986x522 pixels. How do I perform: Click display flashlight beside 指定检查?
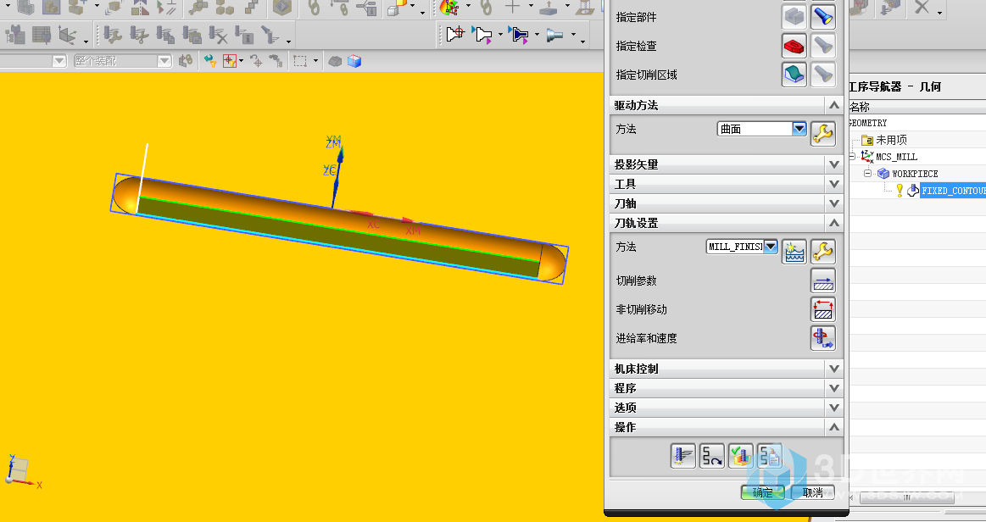(822, 45)
